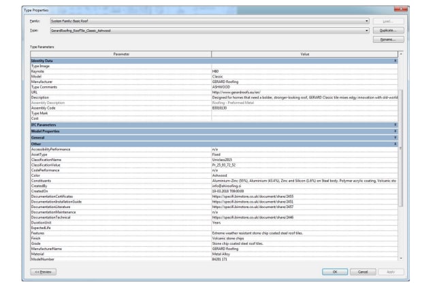Open the Family dropdown list

click(366, 21)
